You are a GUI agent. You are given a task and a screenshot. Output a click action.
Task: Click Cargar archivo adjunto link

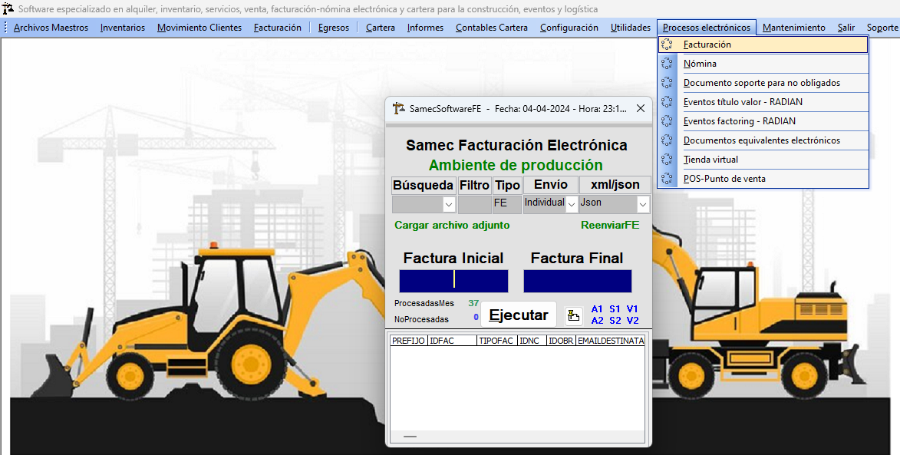coord(452,226)
